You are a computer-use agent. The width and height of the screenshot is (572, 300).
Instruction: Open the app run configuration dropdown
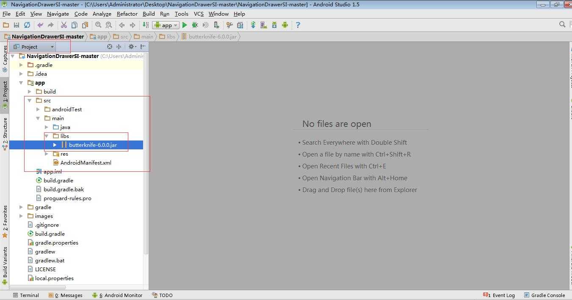click(166, 25)
